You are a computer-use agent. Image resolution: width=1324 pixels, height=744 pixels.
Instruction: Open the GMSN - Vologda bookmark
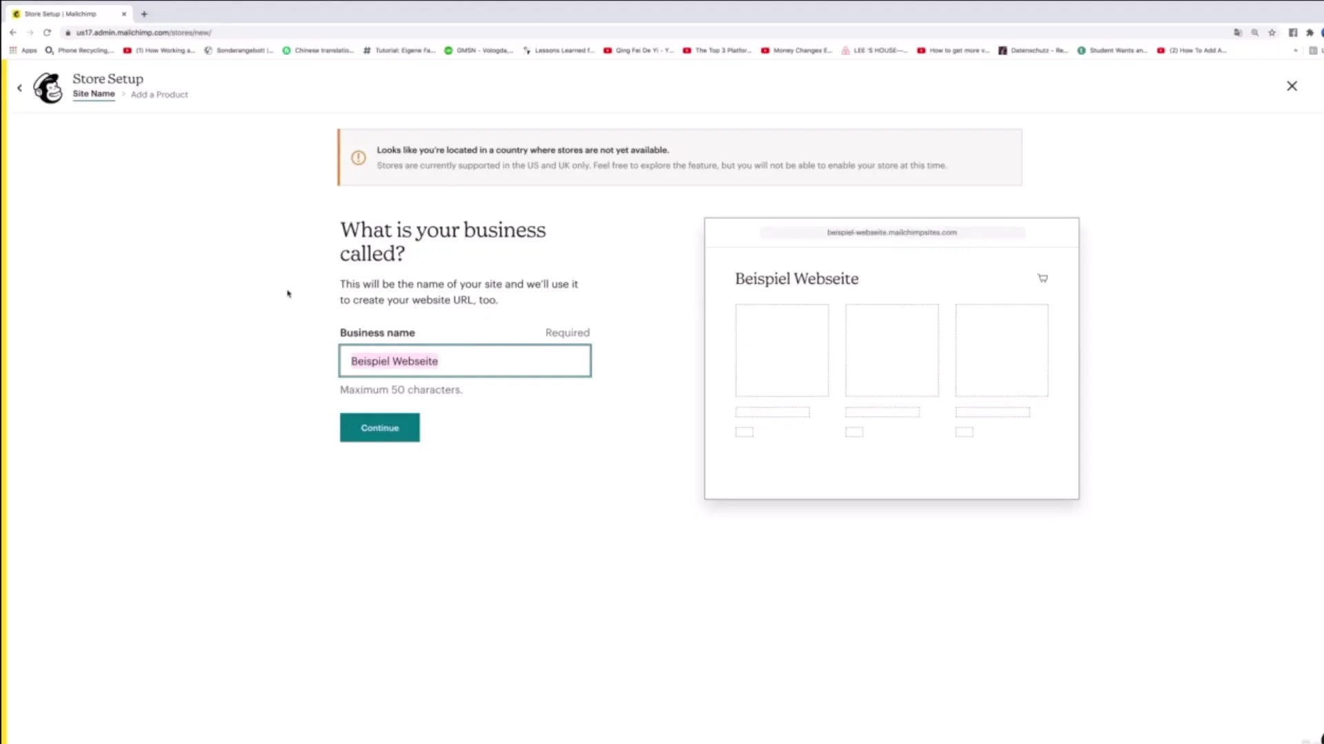(x=479, y=50)
